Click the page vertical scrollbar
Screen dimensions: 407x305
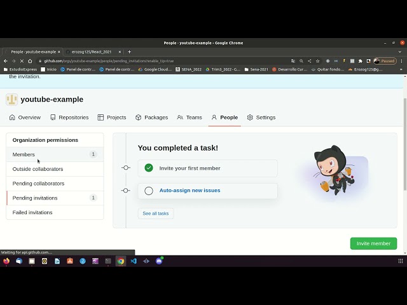(x=405, y=146)
